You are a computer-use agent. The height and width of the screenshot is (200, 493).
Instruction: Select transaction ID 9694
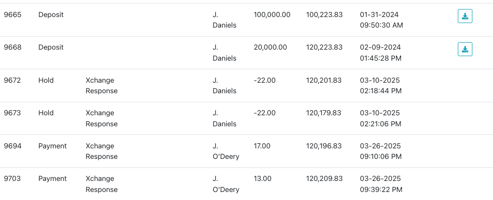tap(13, 146)
